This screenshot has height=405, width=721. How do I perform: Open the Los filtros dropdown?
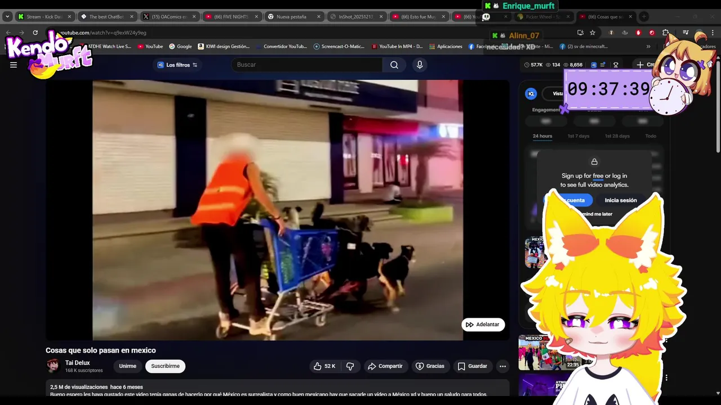(177, 65)
